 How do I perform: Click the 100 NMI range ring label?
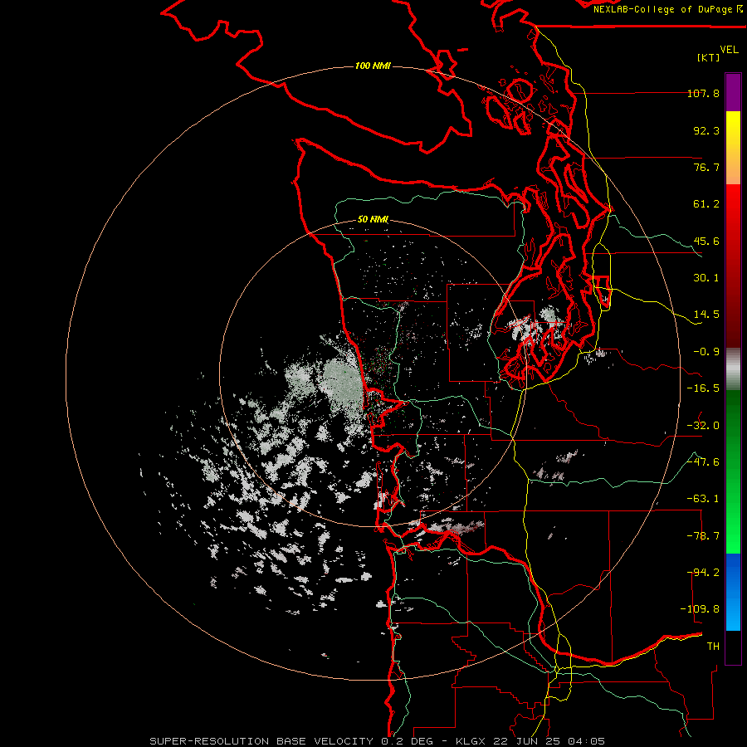pyautogui.click(x=373, y=66)
